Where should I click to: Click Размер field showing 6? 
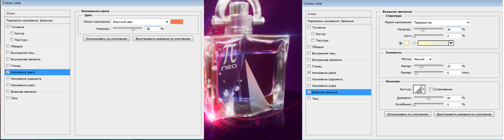pos(453,73)
